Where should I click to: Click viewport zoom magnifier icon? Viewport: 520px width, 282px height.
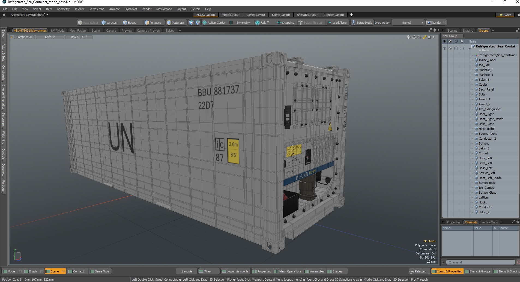pyautogui.click(x=419, y=37)
